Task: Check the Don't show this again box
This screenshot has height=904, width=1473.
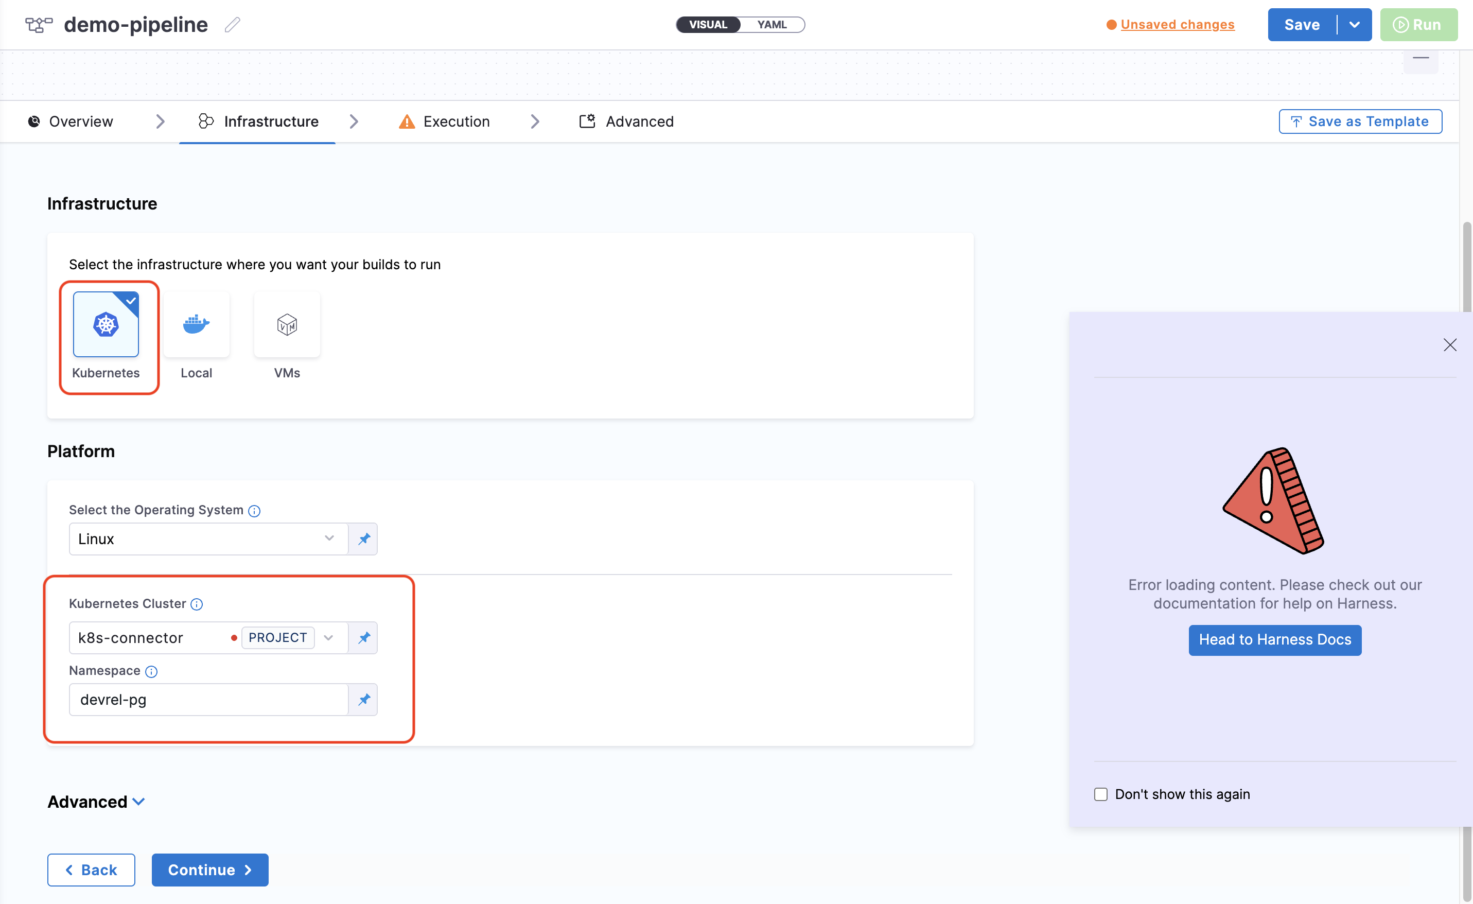Action: pos(1100,794)
